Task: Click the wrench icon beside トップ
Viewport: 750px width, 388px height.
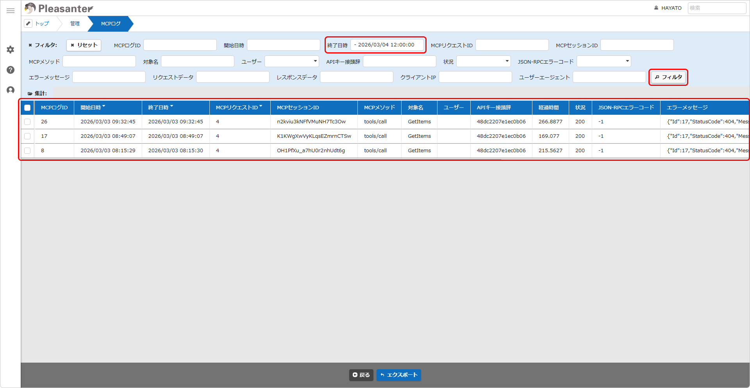Action: point(28,23)
